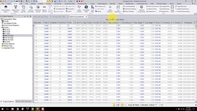Click Average Points command
Viewport: 197px width, 111px height.
(164, 6)
